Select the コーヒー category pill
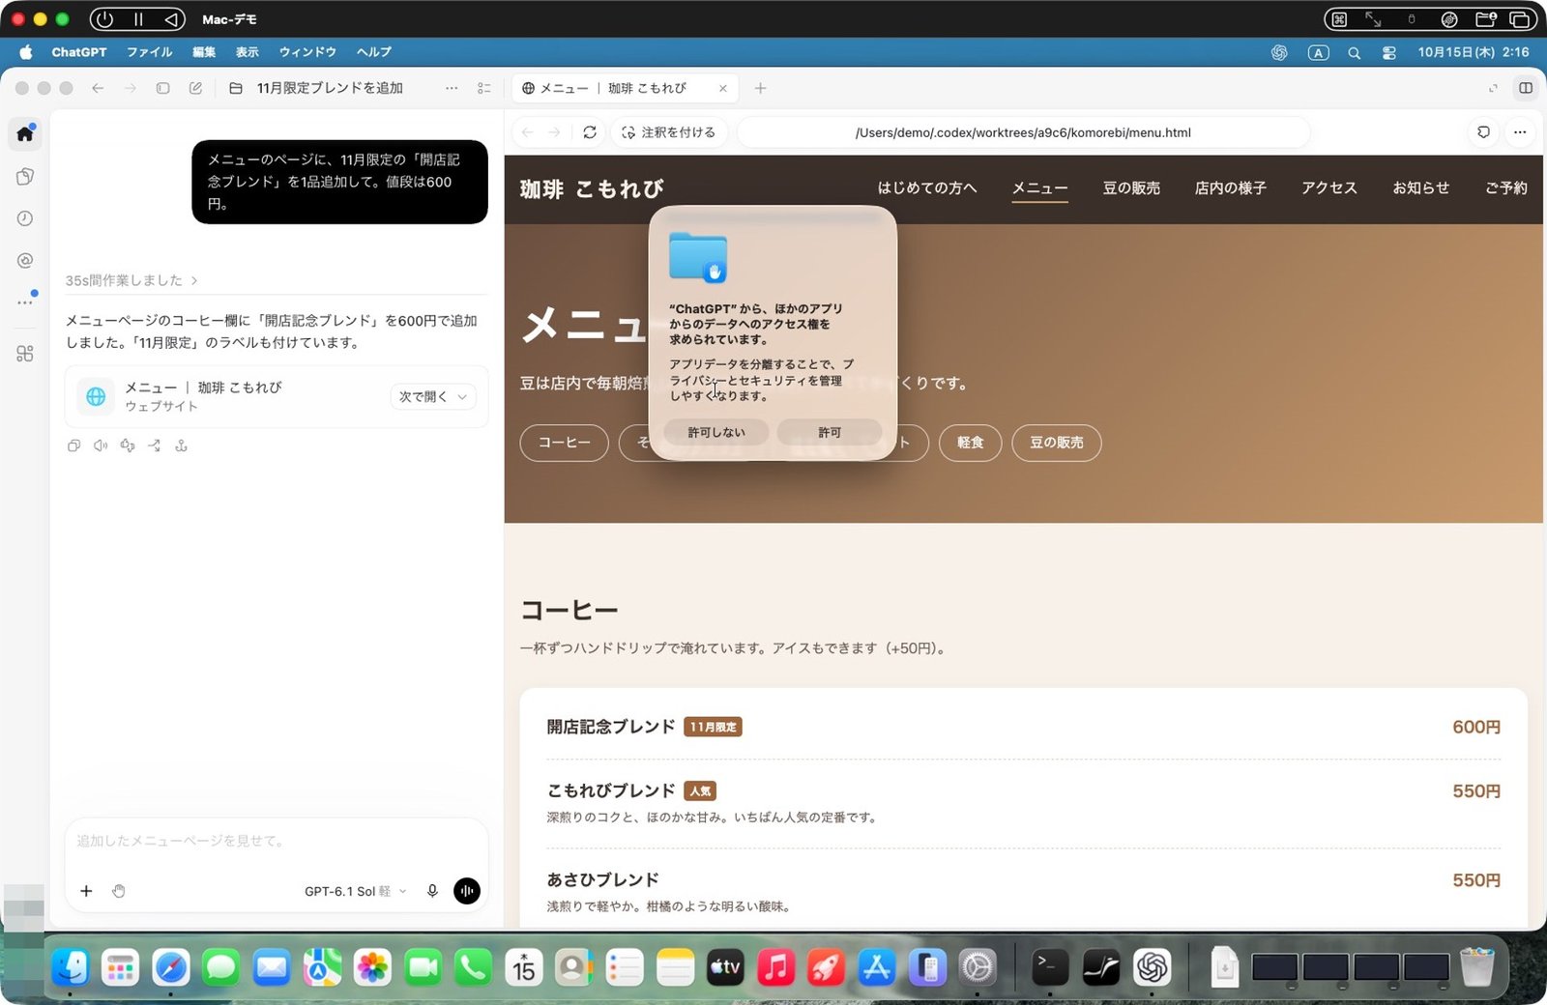The image size is (1547, 1005). 565,443
